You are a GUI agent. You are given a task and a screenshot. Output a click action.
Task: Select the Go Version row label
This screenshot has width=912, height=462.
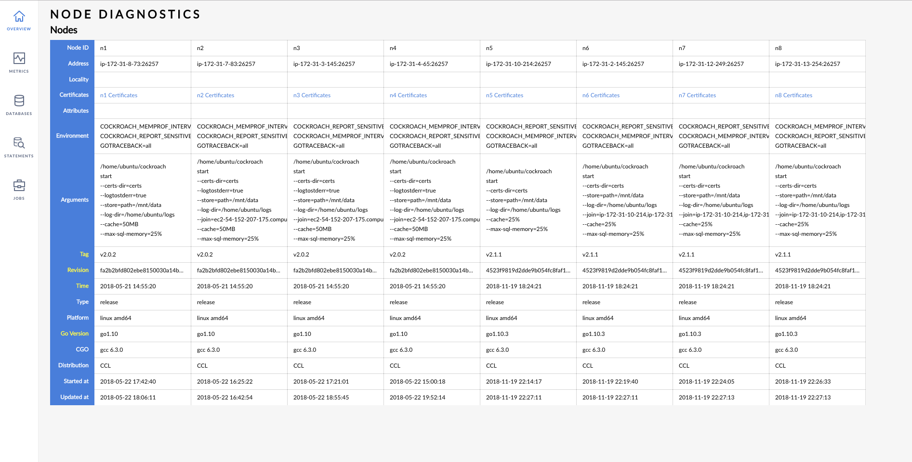coord(74,334)
